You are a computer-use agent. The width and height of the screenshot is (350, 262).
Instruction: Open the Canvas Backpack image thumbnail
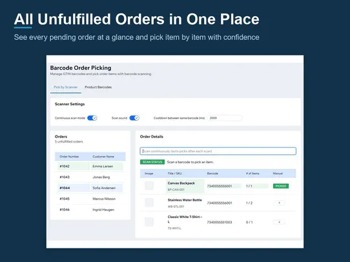149,185
